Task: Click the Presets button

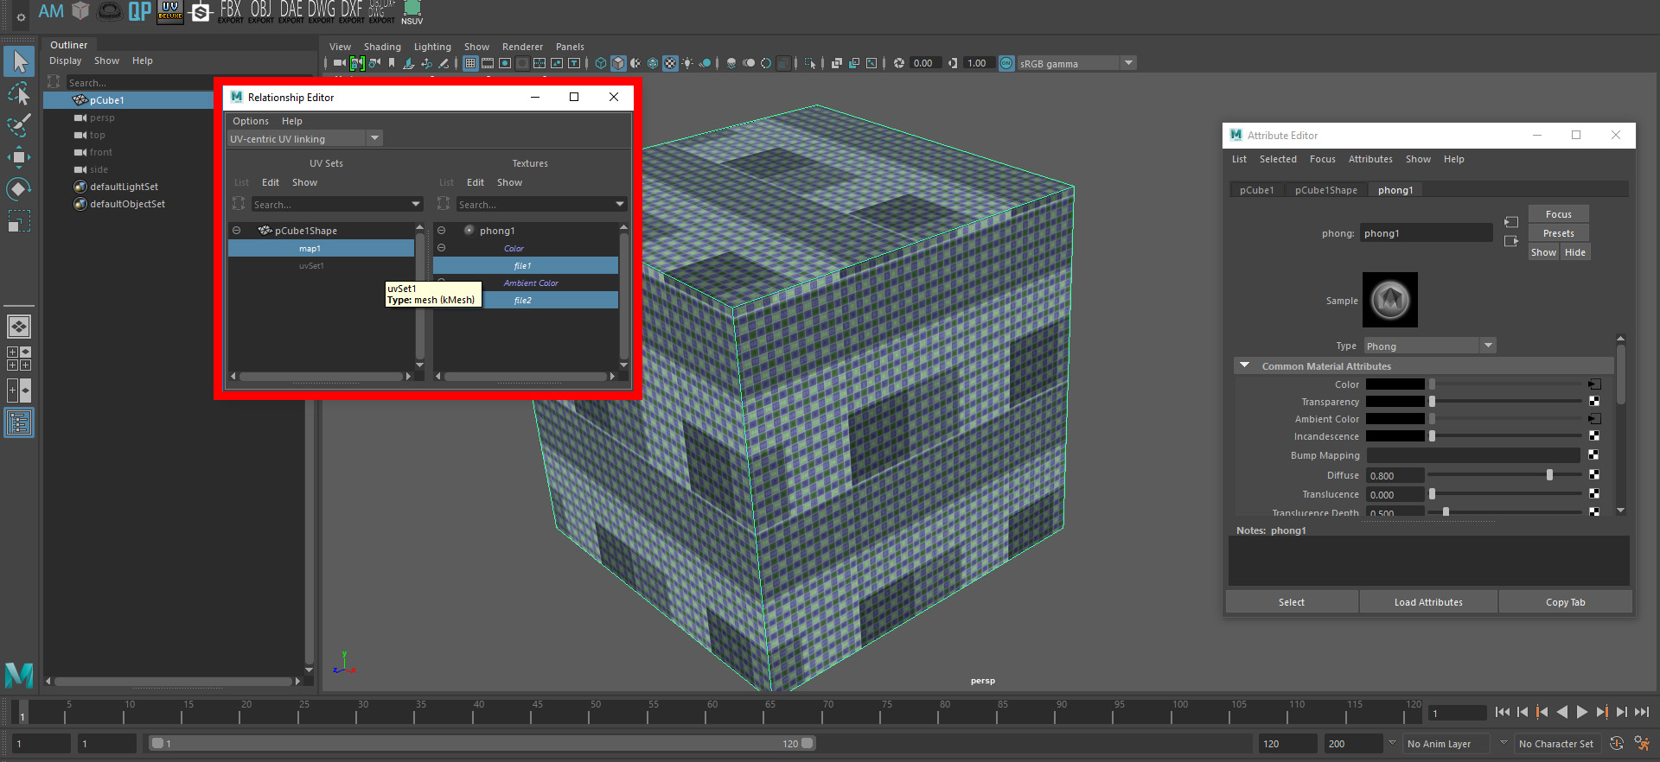Action: tap(1558, 233)
